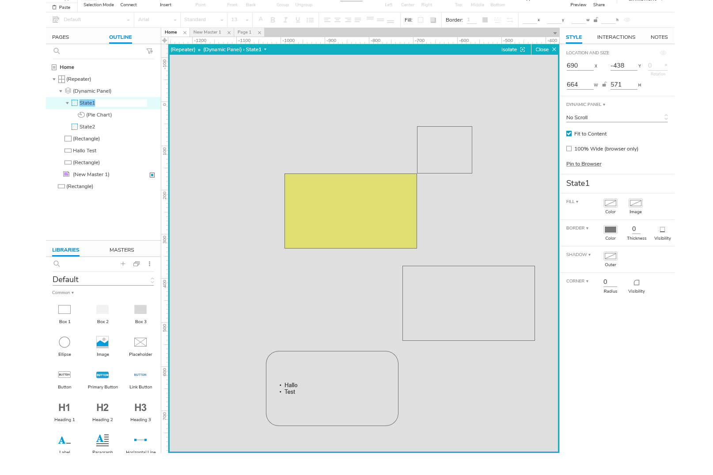Switch to the Page 1 tab

point(245,32)
